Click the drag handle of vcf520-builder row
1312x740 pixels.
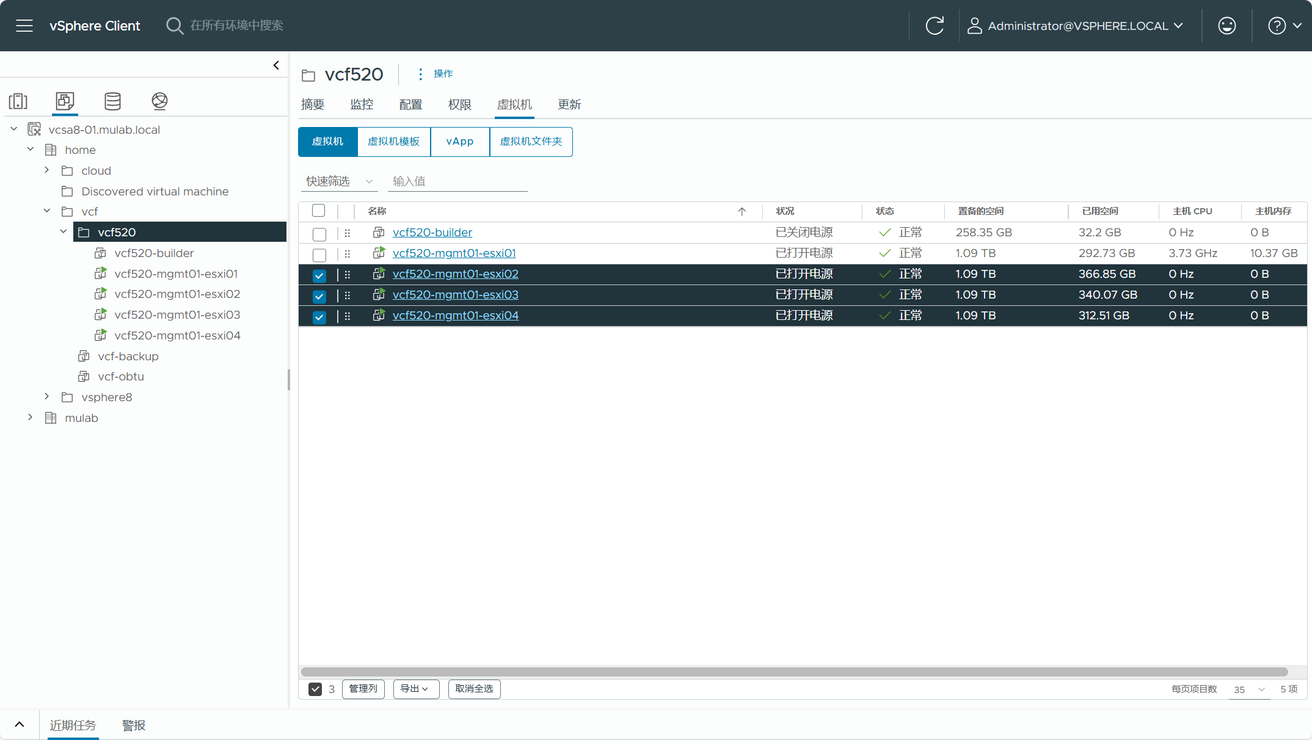[x=348, y=233]
